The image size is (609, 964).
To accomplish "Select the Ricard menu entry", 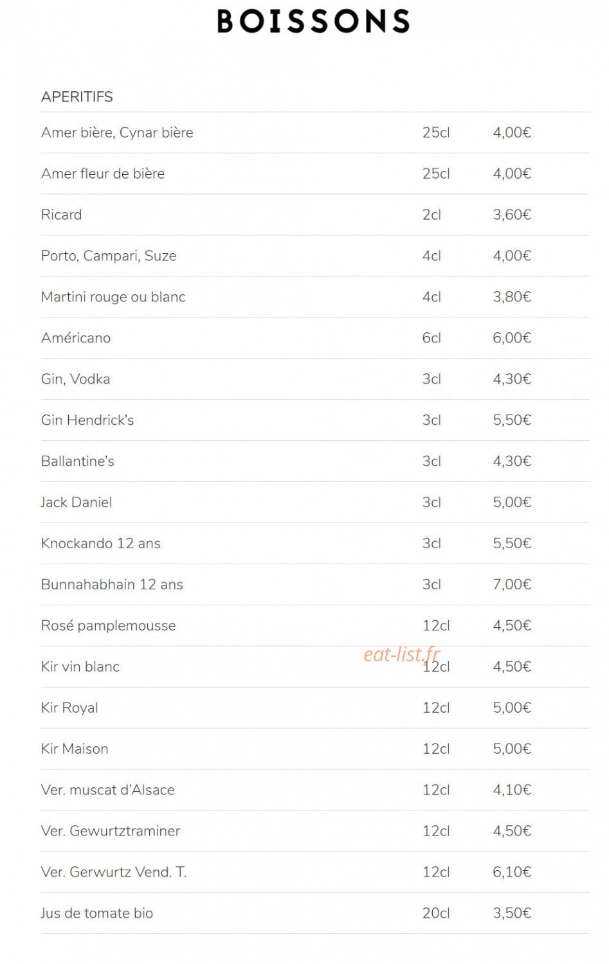I will [315, 215].
